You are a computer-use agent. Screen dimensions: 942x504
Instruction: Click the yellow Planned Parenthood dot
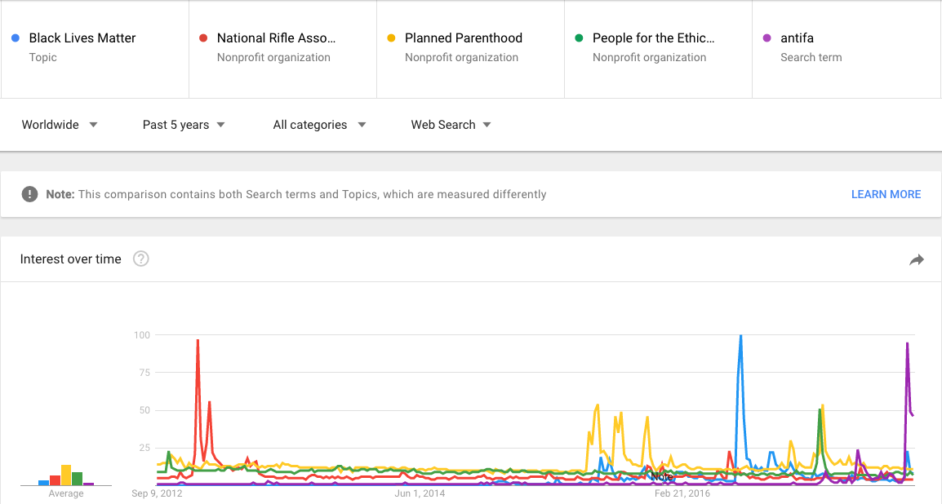[391, 38]
